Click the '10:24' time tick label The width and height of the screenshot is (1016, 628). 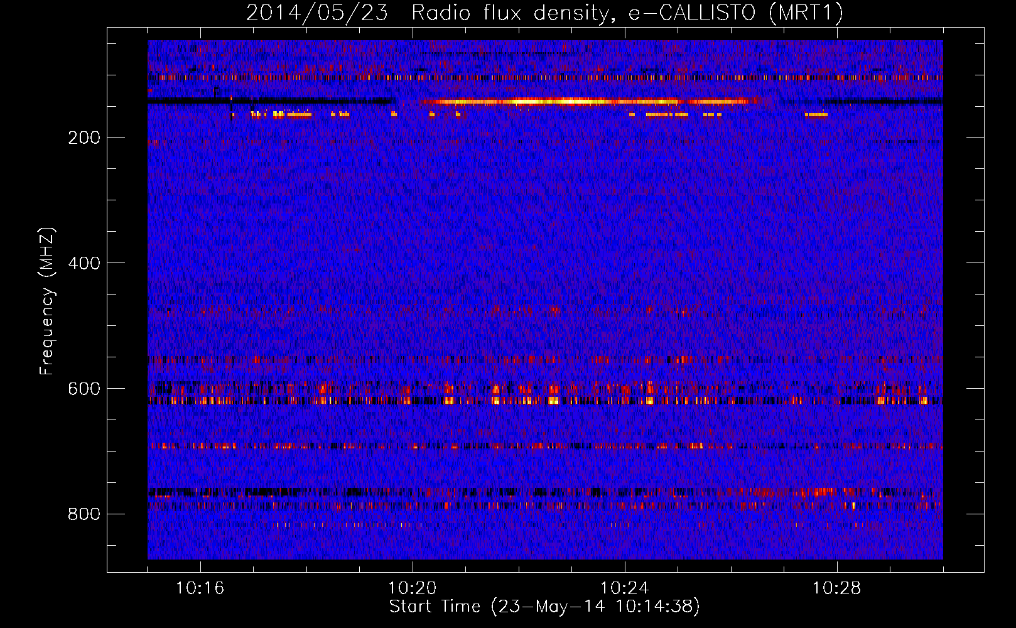625,588
